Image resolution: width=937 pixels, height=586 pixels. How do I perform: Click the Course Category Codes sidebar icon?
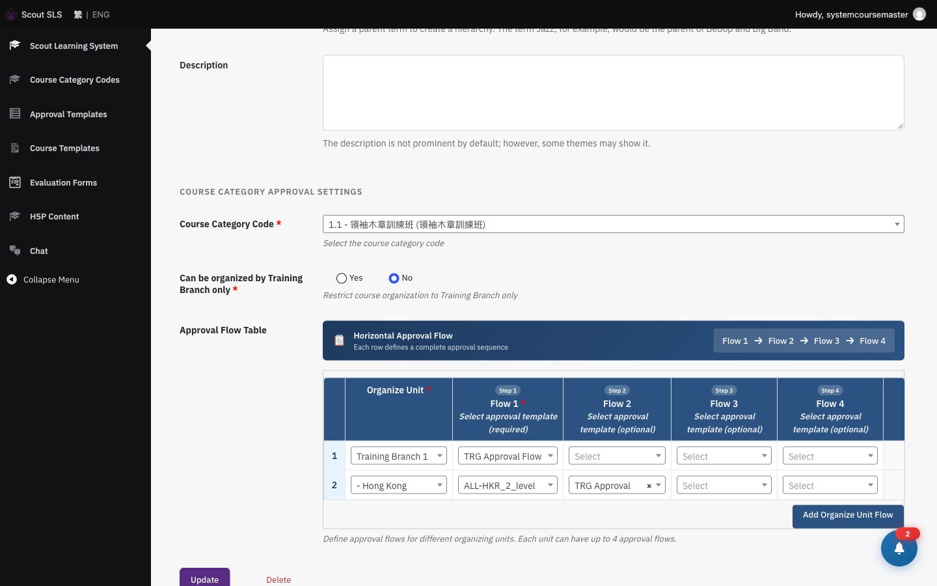click(x=15, y=79)
